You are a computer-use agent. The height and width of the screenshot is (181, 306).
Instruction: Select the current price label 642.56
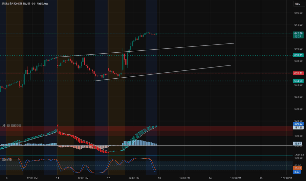pyautogui.click(x=298, y=34)
